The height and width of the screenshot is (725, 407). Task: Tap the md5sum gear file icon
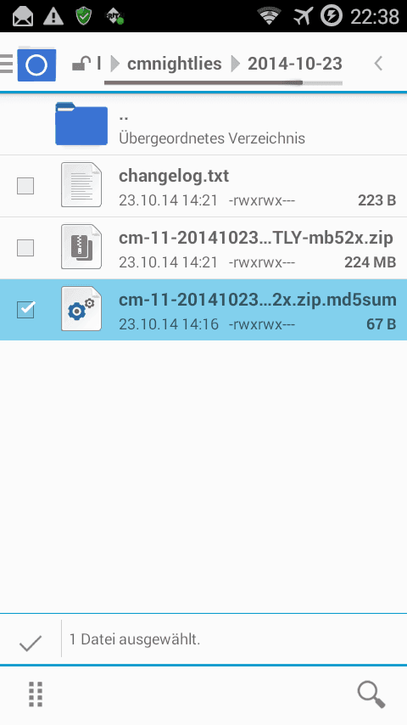point(81,308)
